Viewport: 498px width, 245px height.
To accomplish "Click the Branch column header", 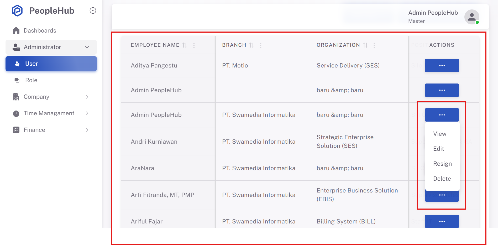I will 234,45.
